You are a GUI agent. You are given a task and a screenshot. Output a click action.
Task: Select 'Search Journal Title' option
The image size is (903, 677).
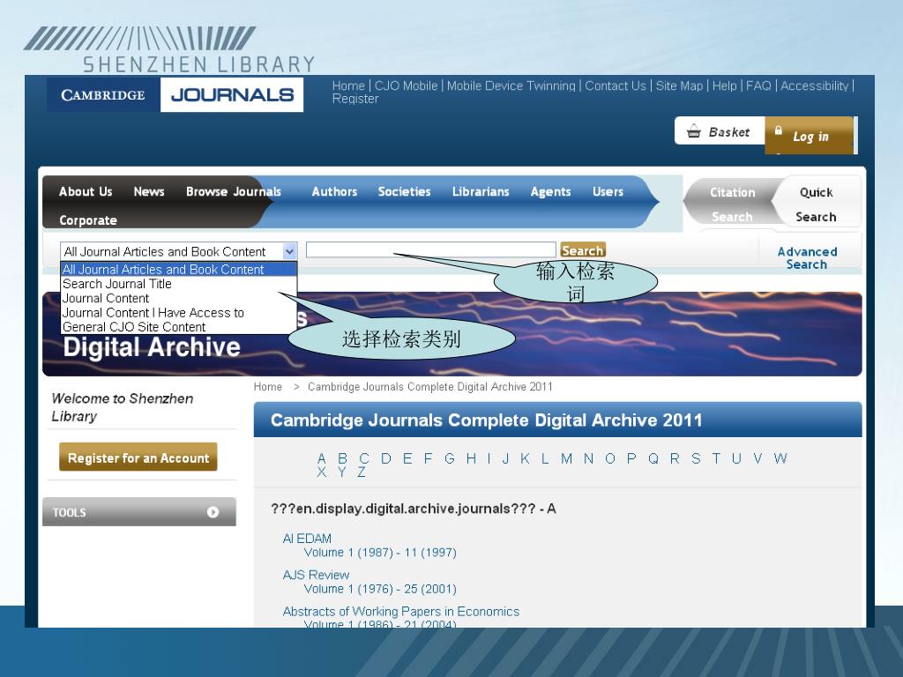coord(178,284)
